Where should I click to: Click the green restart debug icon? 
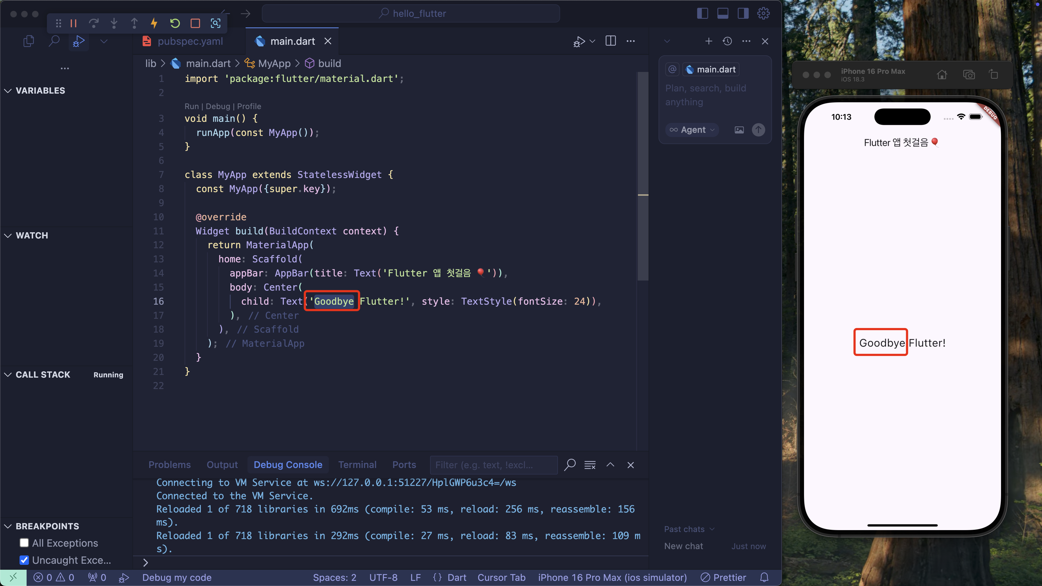click(x=175, y=23)
